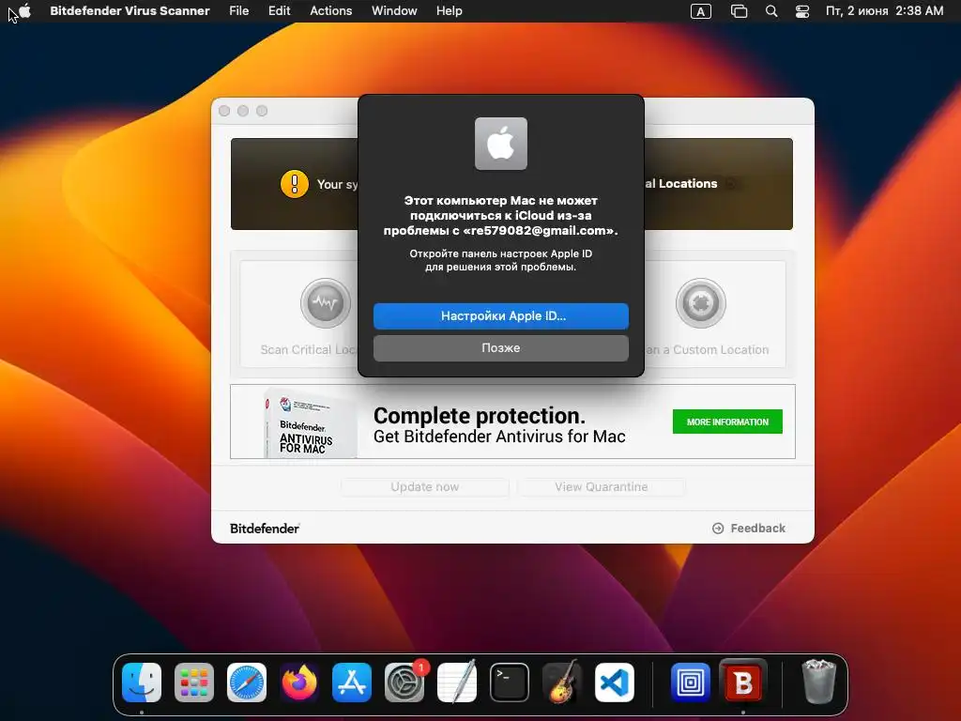Open the Bitdefender Virus Scanner app menu
The width and height of the screenshot is (961, 721).
coord(130,11)
